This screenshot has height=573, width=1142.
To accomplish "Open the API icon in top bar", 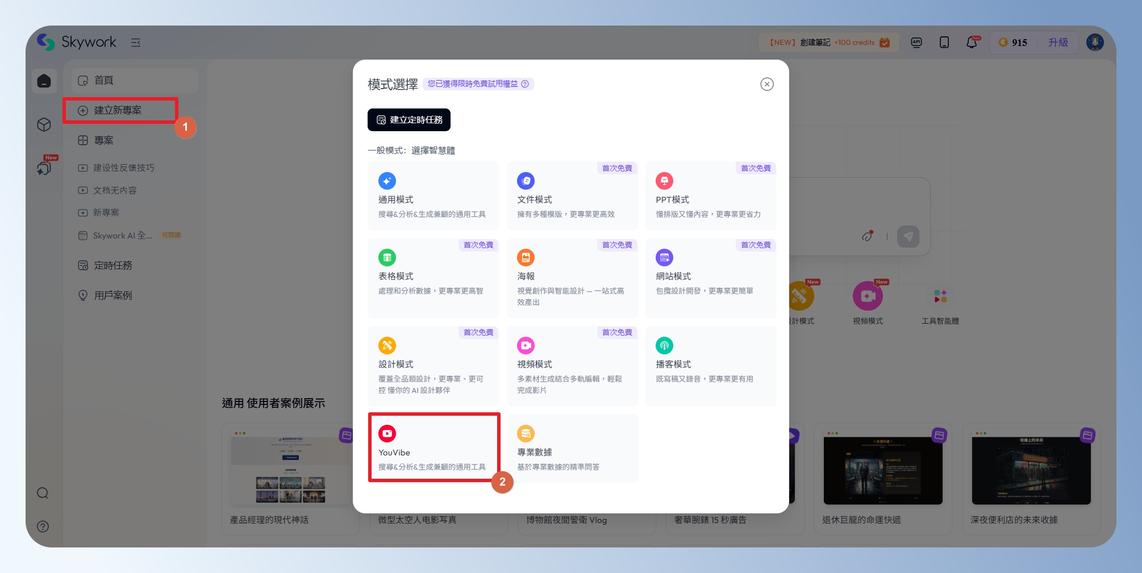I will click(916, 43).
